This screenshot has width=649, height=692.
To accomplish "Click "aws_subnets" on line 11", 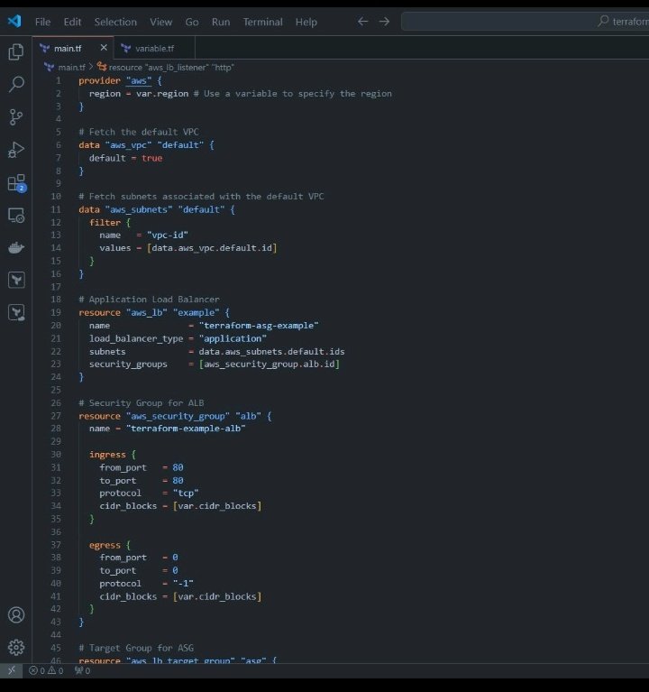I will [139, 209].
